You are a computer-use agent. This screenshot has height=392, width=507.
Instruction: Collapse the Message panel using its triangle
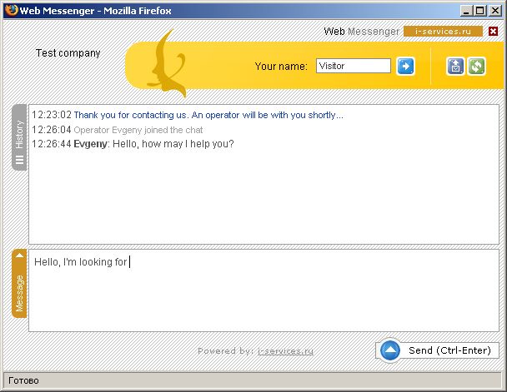[20, 256]
